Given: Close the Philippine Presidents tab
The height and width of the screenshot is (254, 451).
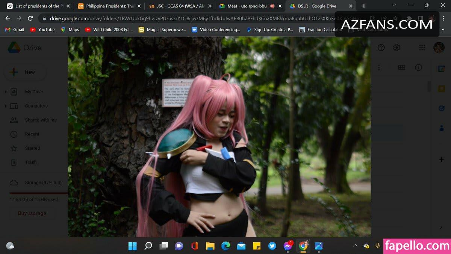Looking at the screenshot, I should point(139,6).
